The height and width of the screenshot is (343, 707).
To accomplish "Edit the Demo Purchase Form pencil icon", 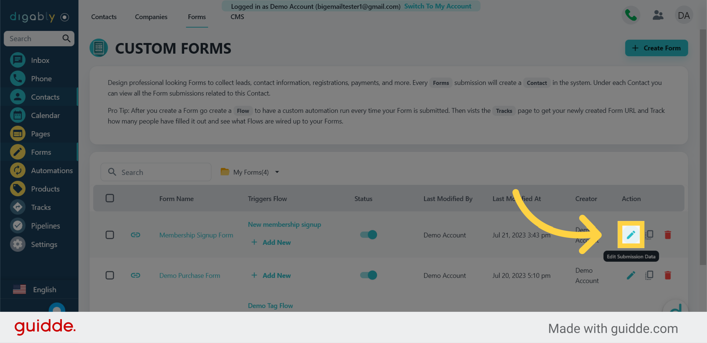I will click(x=631, y=275).
